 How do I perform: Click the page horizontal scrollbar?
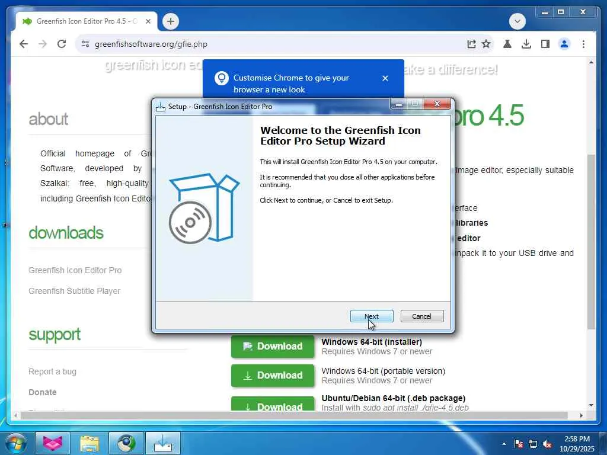[x=294, y=415]
